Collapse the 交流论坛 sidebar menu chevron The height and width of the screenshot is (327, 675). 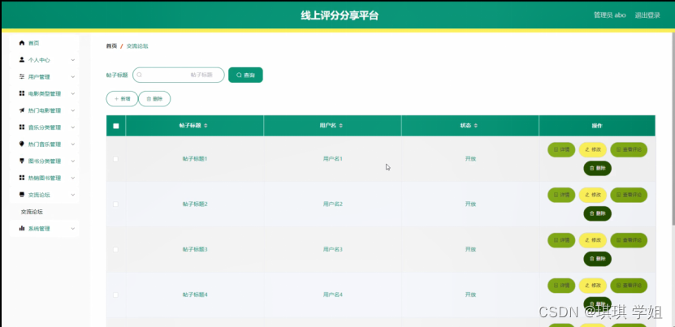point(73,195)
